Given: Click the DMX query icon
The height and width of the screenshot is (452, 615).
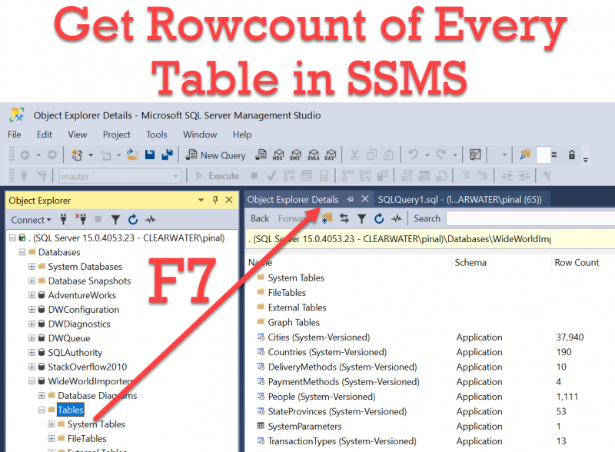Looking at the screenshot, I should tap(296, 155).
